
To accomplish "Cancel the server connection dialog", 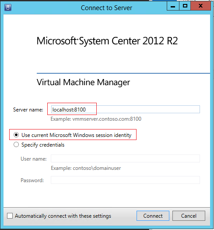I will (189, 216).
